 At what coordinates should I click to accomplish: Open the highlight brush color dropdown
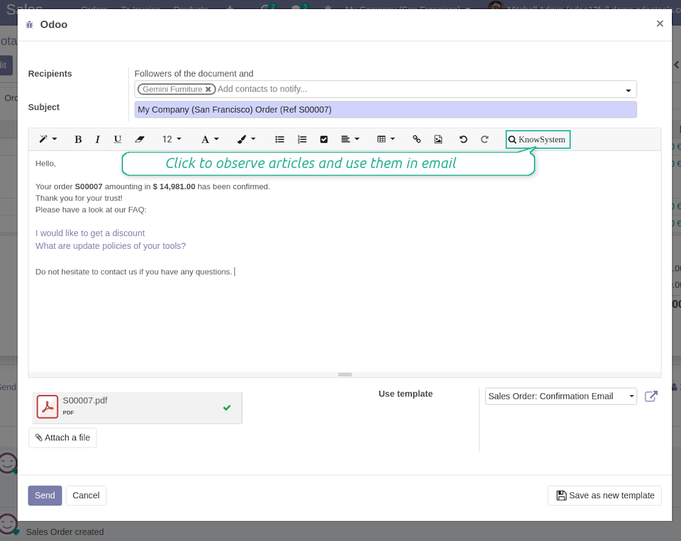pos(246,139)
